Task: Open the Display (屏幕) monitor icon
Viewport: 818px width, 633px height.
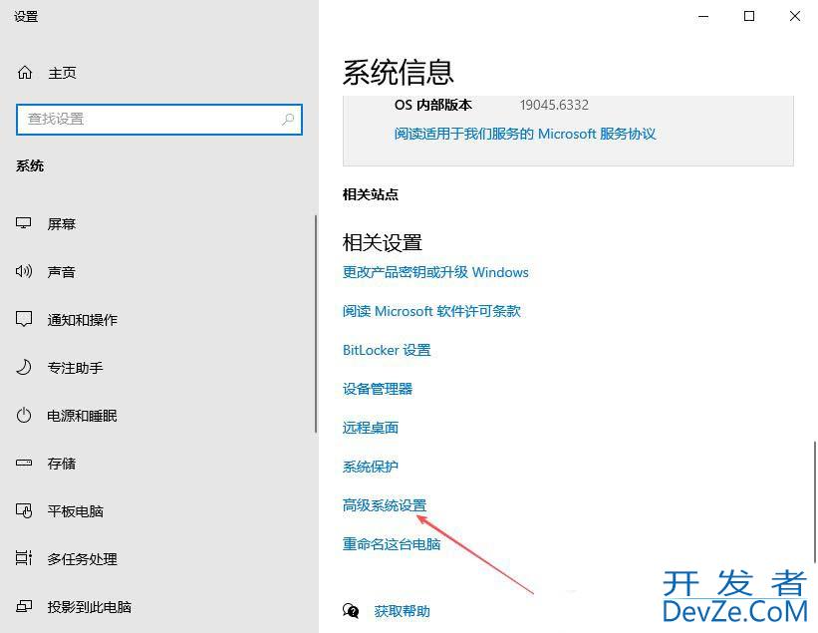Action: point(24,224)
